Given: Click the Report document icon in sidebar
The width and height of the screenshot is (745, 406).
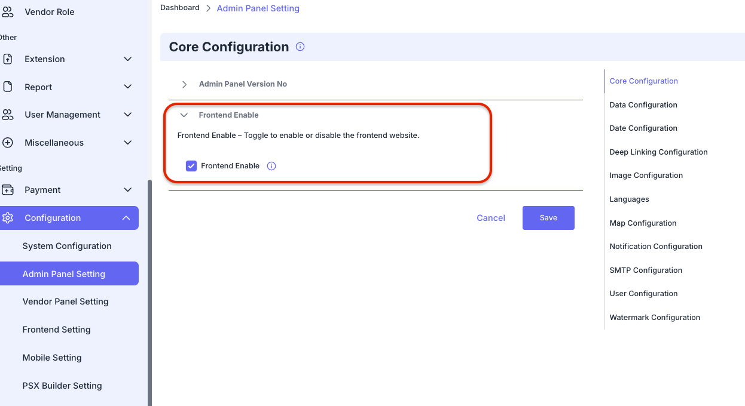Looking at the screenshot, I should point(8,87).
